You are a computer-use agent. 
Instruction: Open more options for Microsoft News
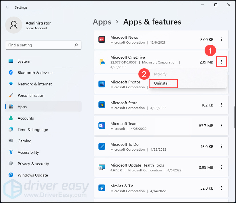coord(221,39)
